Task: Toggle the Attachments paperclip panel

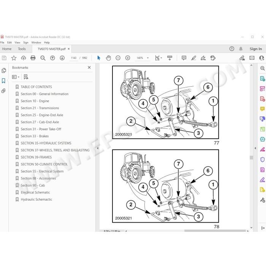Action: point(3,91)
